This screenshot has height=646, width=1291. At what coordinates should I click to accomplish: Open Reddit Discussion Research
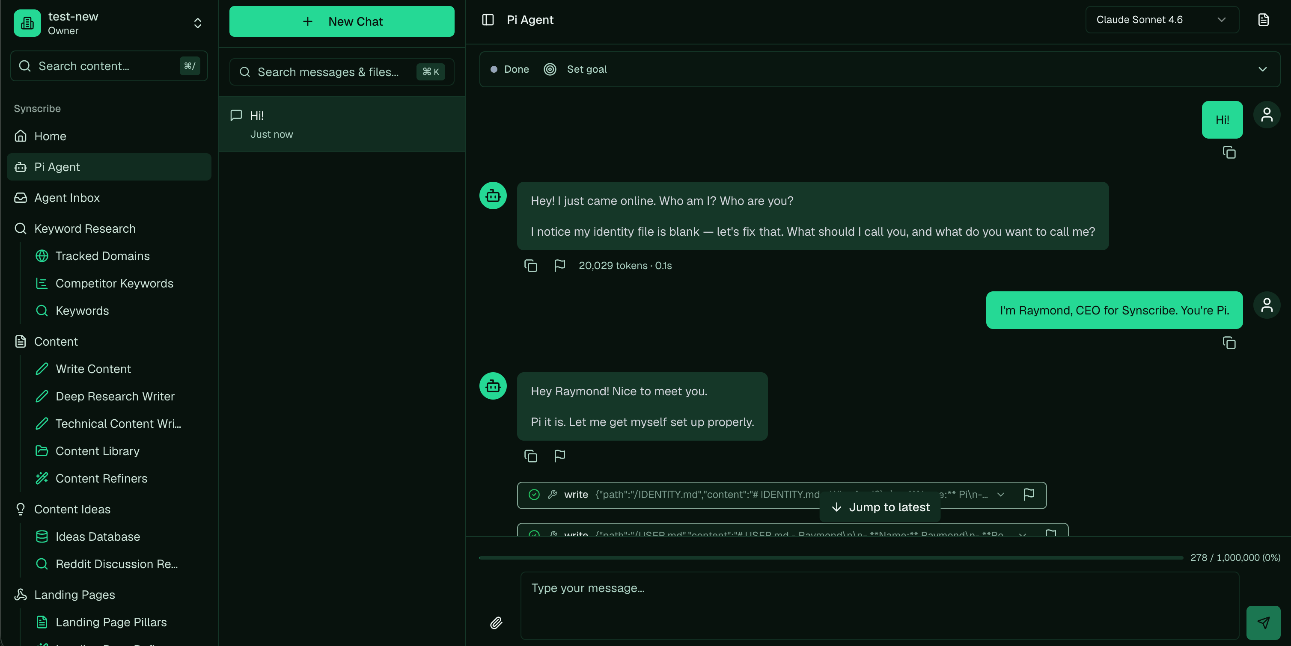click(116, 564)
